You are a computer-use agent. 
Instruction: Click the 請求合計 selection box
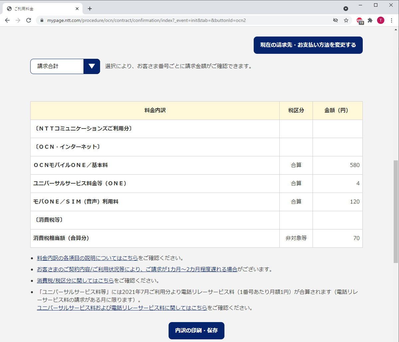[x=57, y=66]
